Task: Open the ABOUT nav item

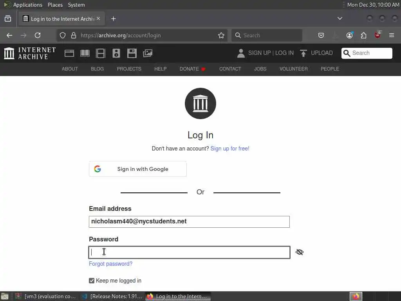Action: click(x=70, y=69)
